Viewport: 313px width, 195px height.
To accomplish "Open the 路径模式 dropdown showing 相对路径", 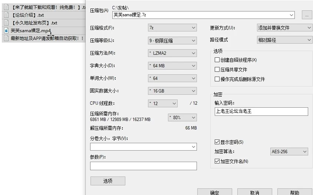I will coord(284,40).
